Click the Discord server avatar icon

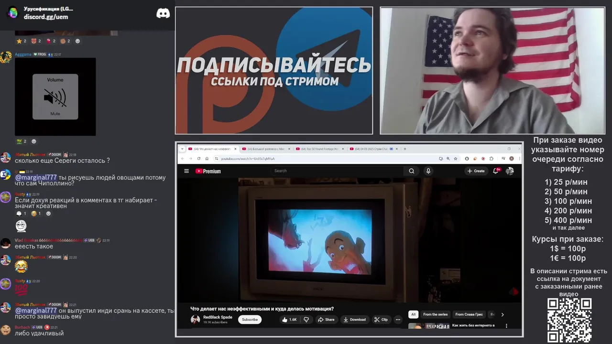point(13,13)
